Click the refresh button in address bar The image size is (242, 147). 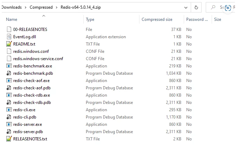(x=196, y=7)
